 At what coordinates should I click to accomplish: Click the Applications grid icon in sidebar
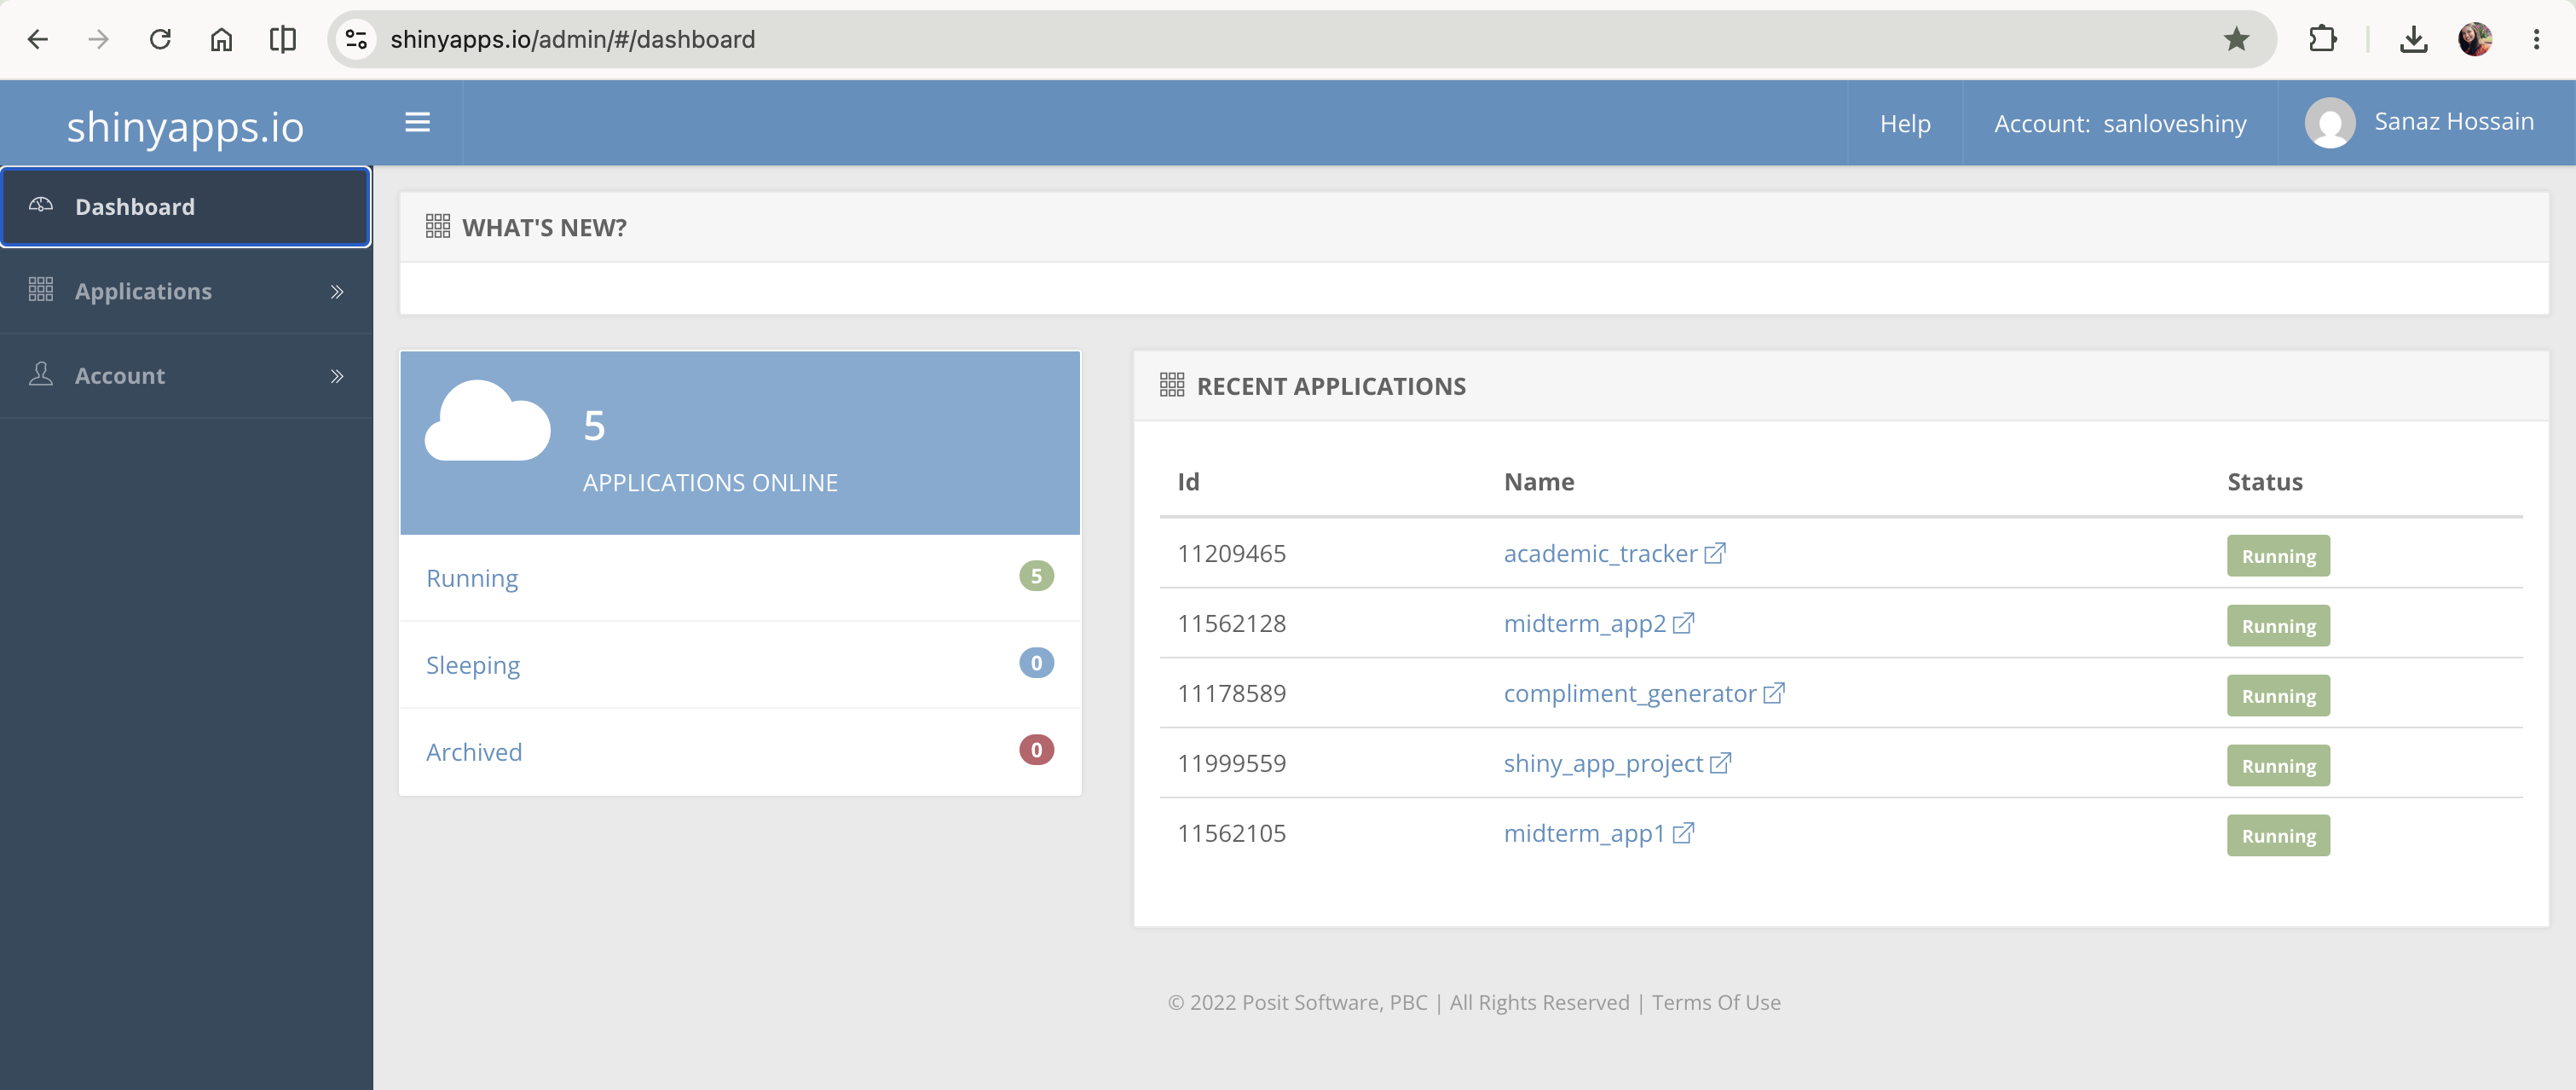point(41,289)
